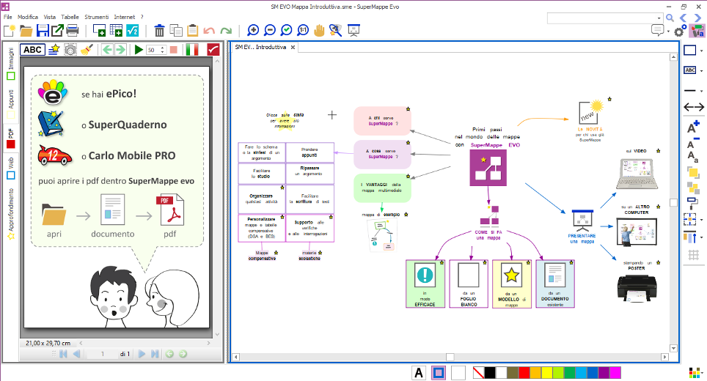Open the File menu
The height and width of the screenshot is (381, 707).
click(7, 17)
